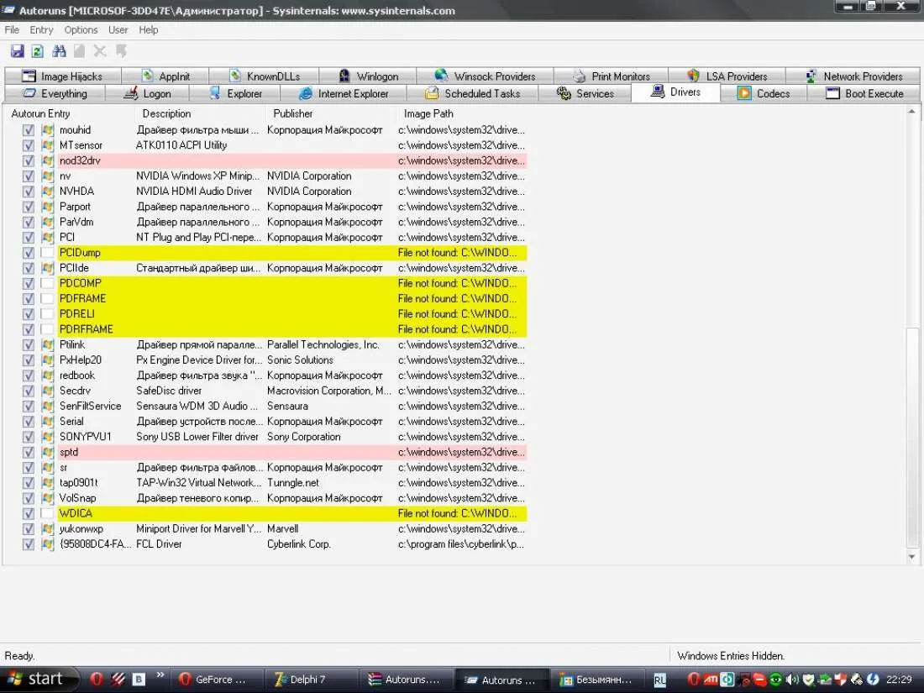
Task: Click the driver icon beside redbook
Action: tap(48, 375)
